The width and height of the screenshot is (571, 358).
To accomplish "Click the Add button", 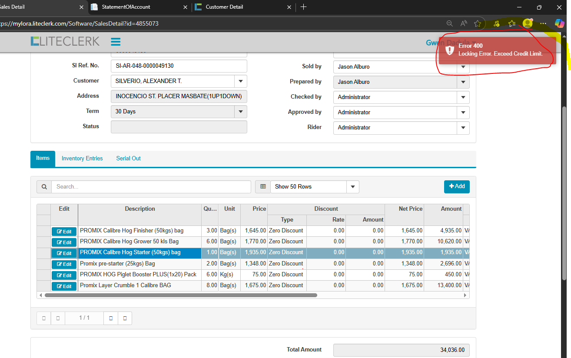I will pos(456,186).
